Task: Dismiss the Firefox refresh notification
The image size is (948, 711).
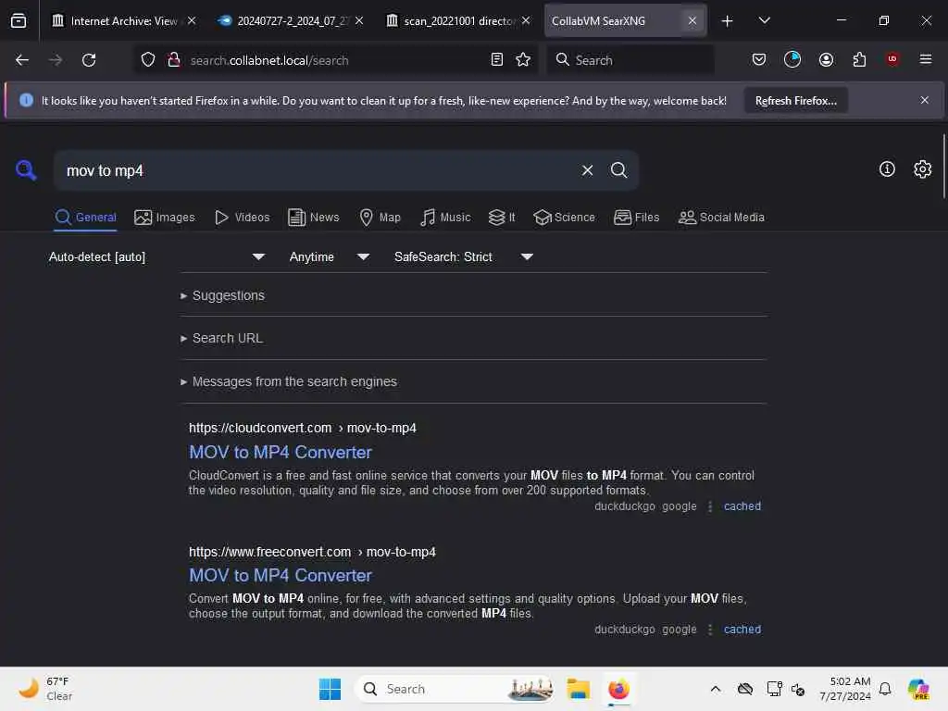Action: 925,100
